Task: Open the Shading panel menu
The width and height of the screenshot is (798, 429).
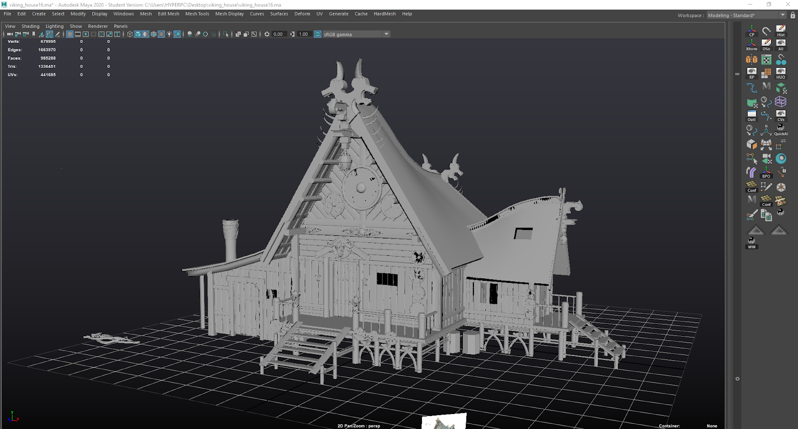Action: point(30,26)
